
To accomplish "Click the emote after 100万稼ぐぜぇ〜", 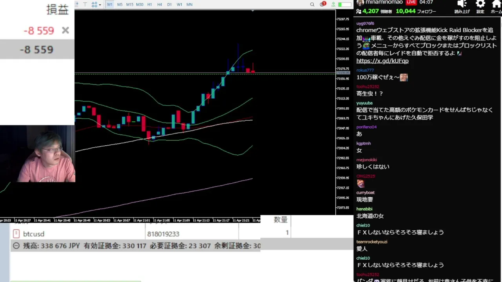I will pyautogui.click(x=404, y=77).
